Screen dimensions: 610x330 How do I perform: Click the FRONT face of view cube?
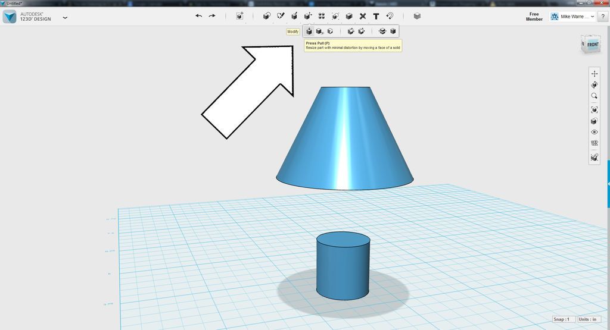(593, 45)
